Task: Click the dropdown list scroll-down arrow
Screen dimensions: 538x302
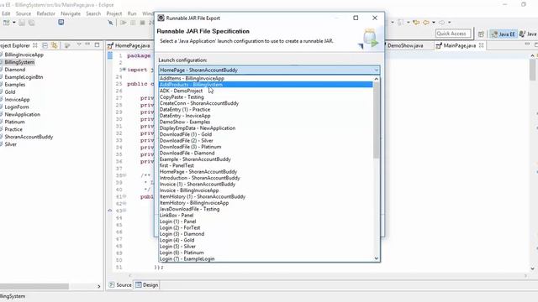Action: pos(377,258)
